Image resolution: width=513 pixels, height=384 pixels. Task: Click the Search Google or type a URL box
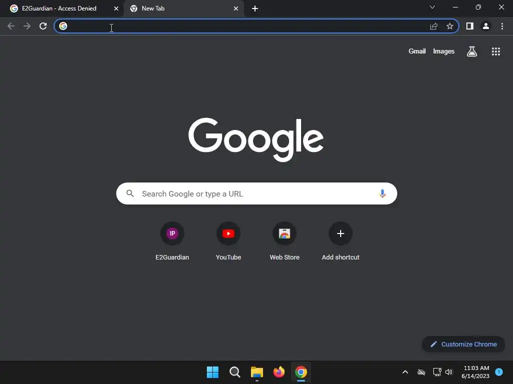pos(256,193)
